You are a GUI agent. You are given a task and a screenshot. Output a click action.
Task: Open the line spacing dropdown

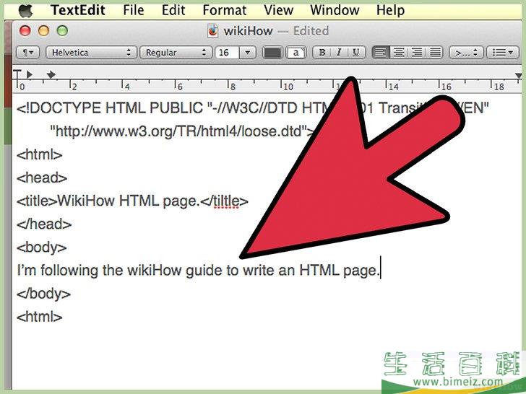[x=466, y=53]
